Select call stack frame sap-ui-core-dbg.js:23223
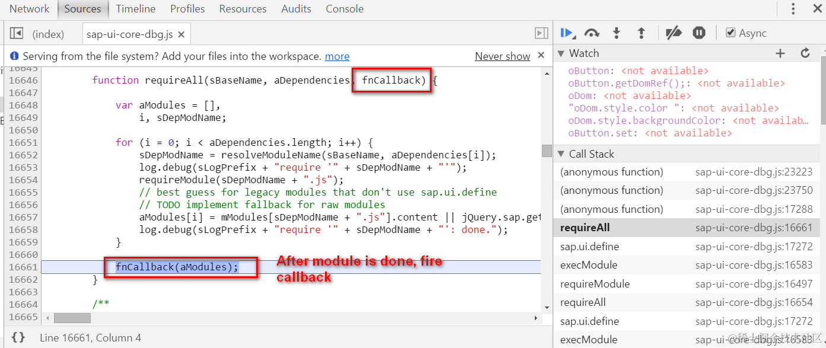Screen dimensions: 826x348 (687, 172)
